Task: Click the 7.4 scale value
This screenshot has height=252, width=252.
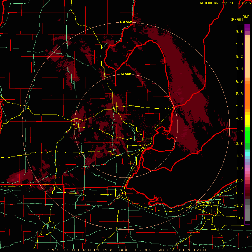Action: point(239,69)
